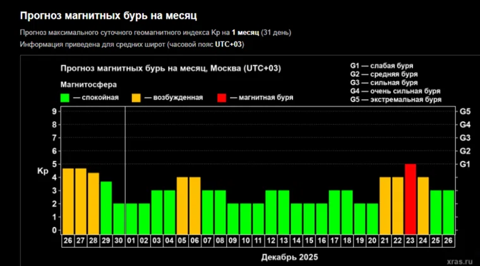Click the G1 marker on right axis

[465, 165]
